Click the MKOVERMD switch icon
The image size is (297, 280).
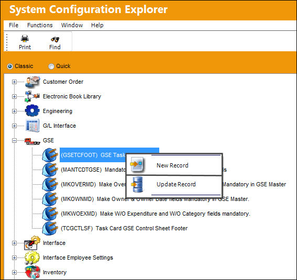(x=50, y=184)
